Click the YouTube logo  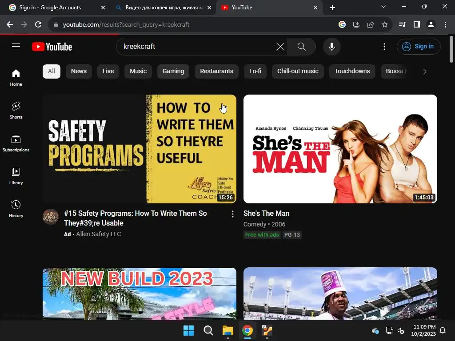coord(52,47)
